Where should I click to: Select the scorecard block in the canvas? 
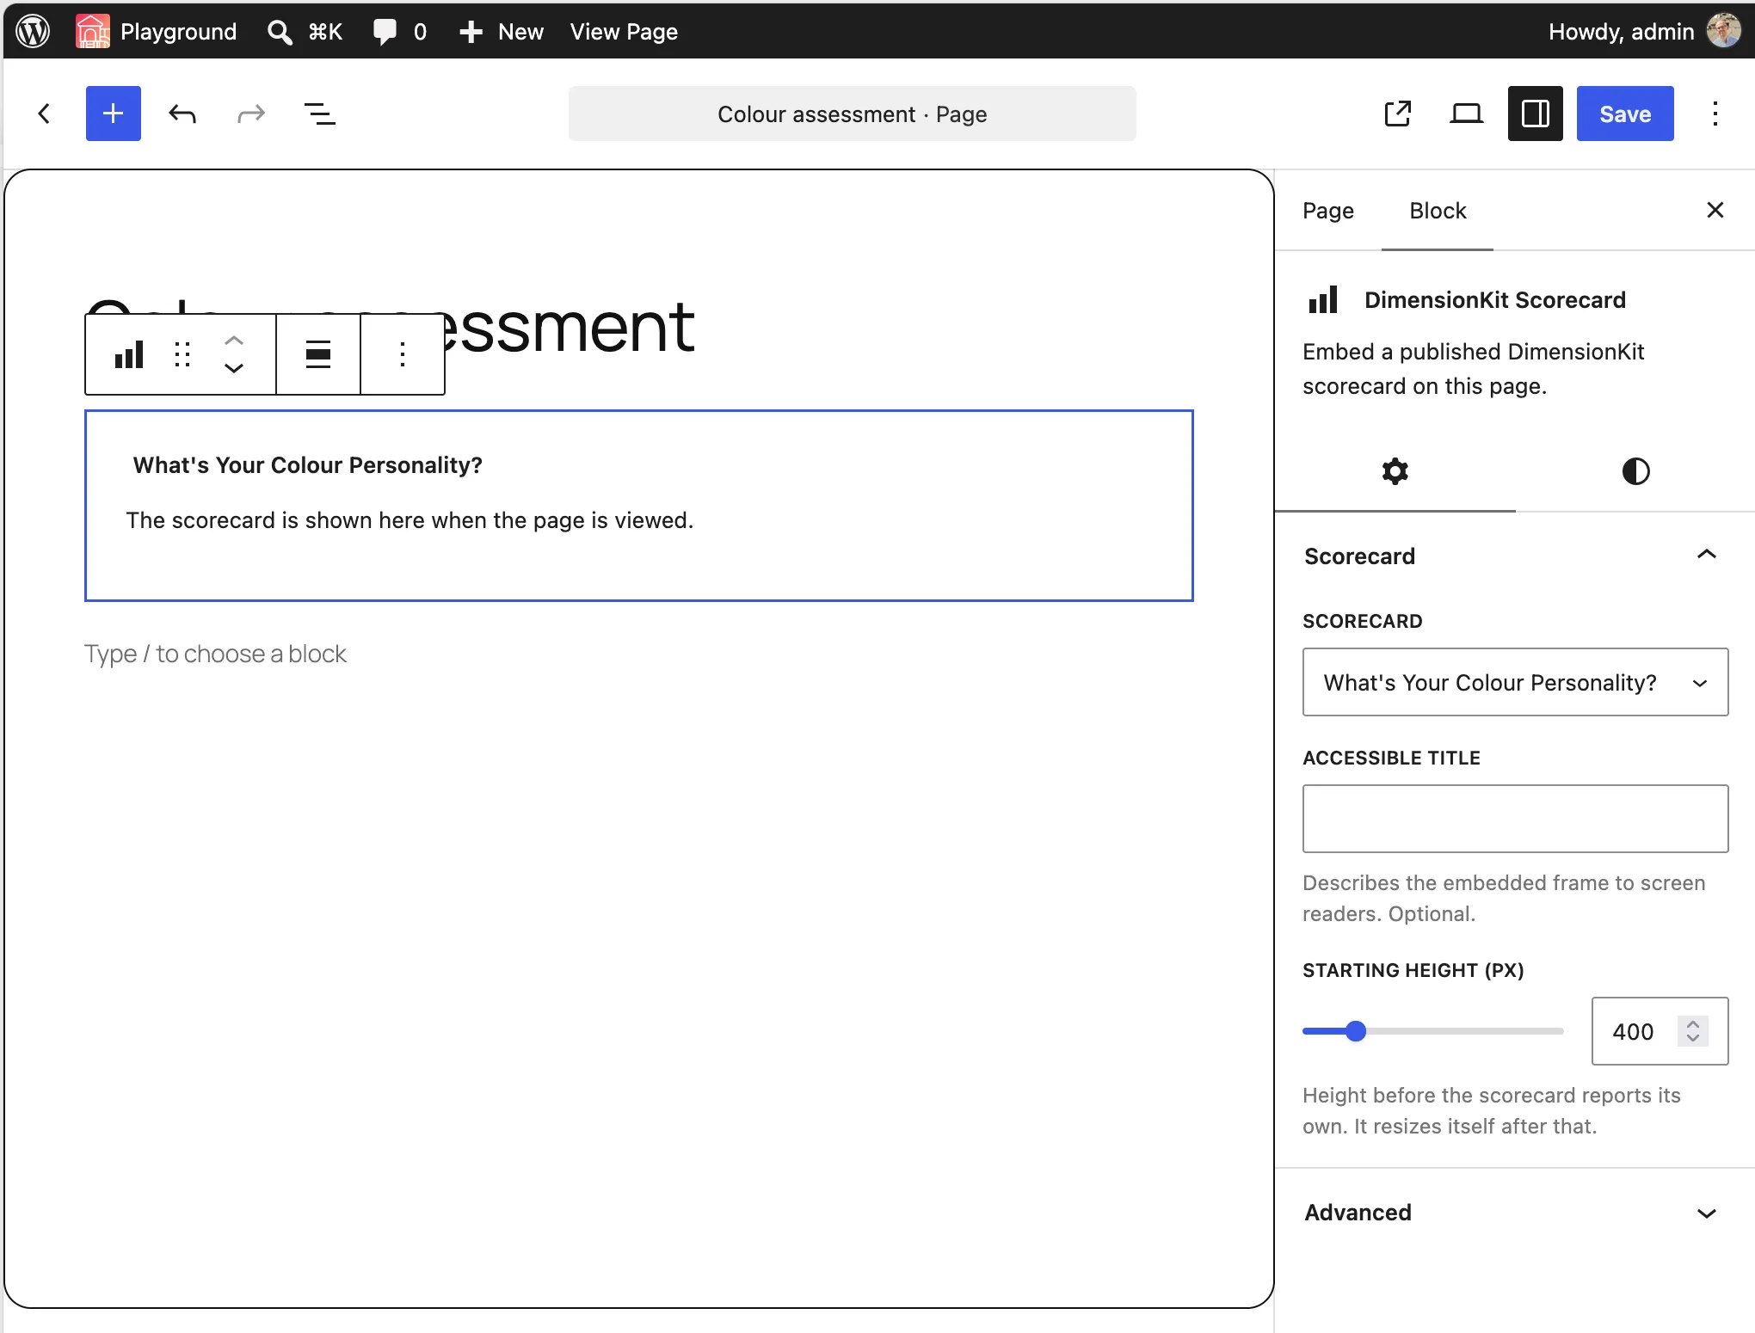tap(638, 506)
